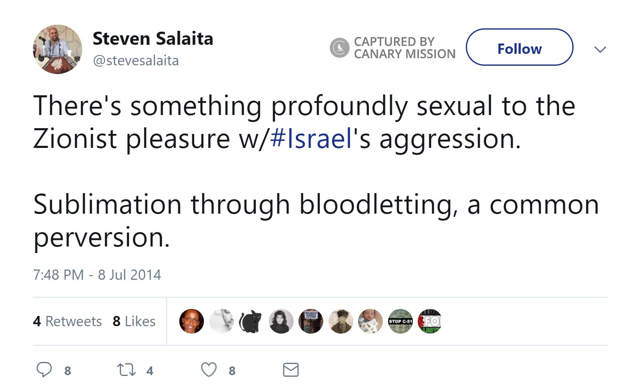Click the retweet arrows icon

[126, 370]
